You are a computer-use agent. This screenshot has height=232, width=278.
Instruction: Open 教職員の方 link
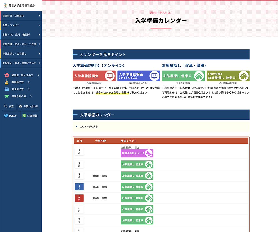click(18, 82)
